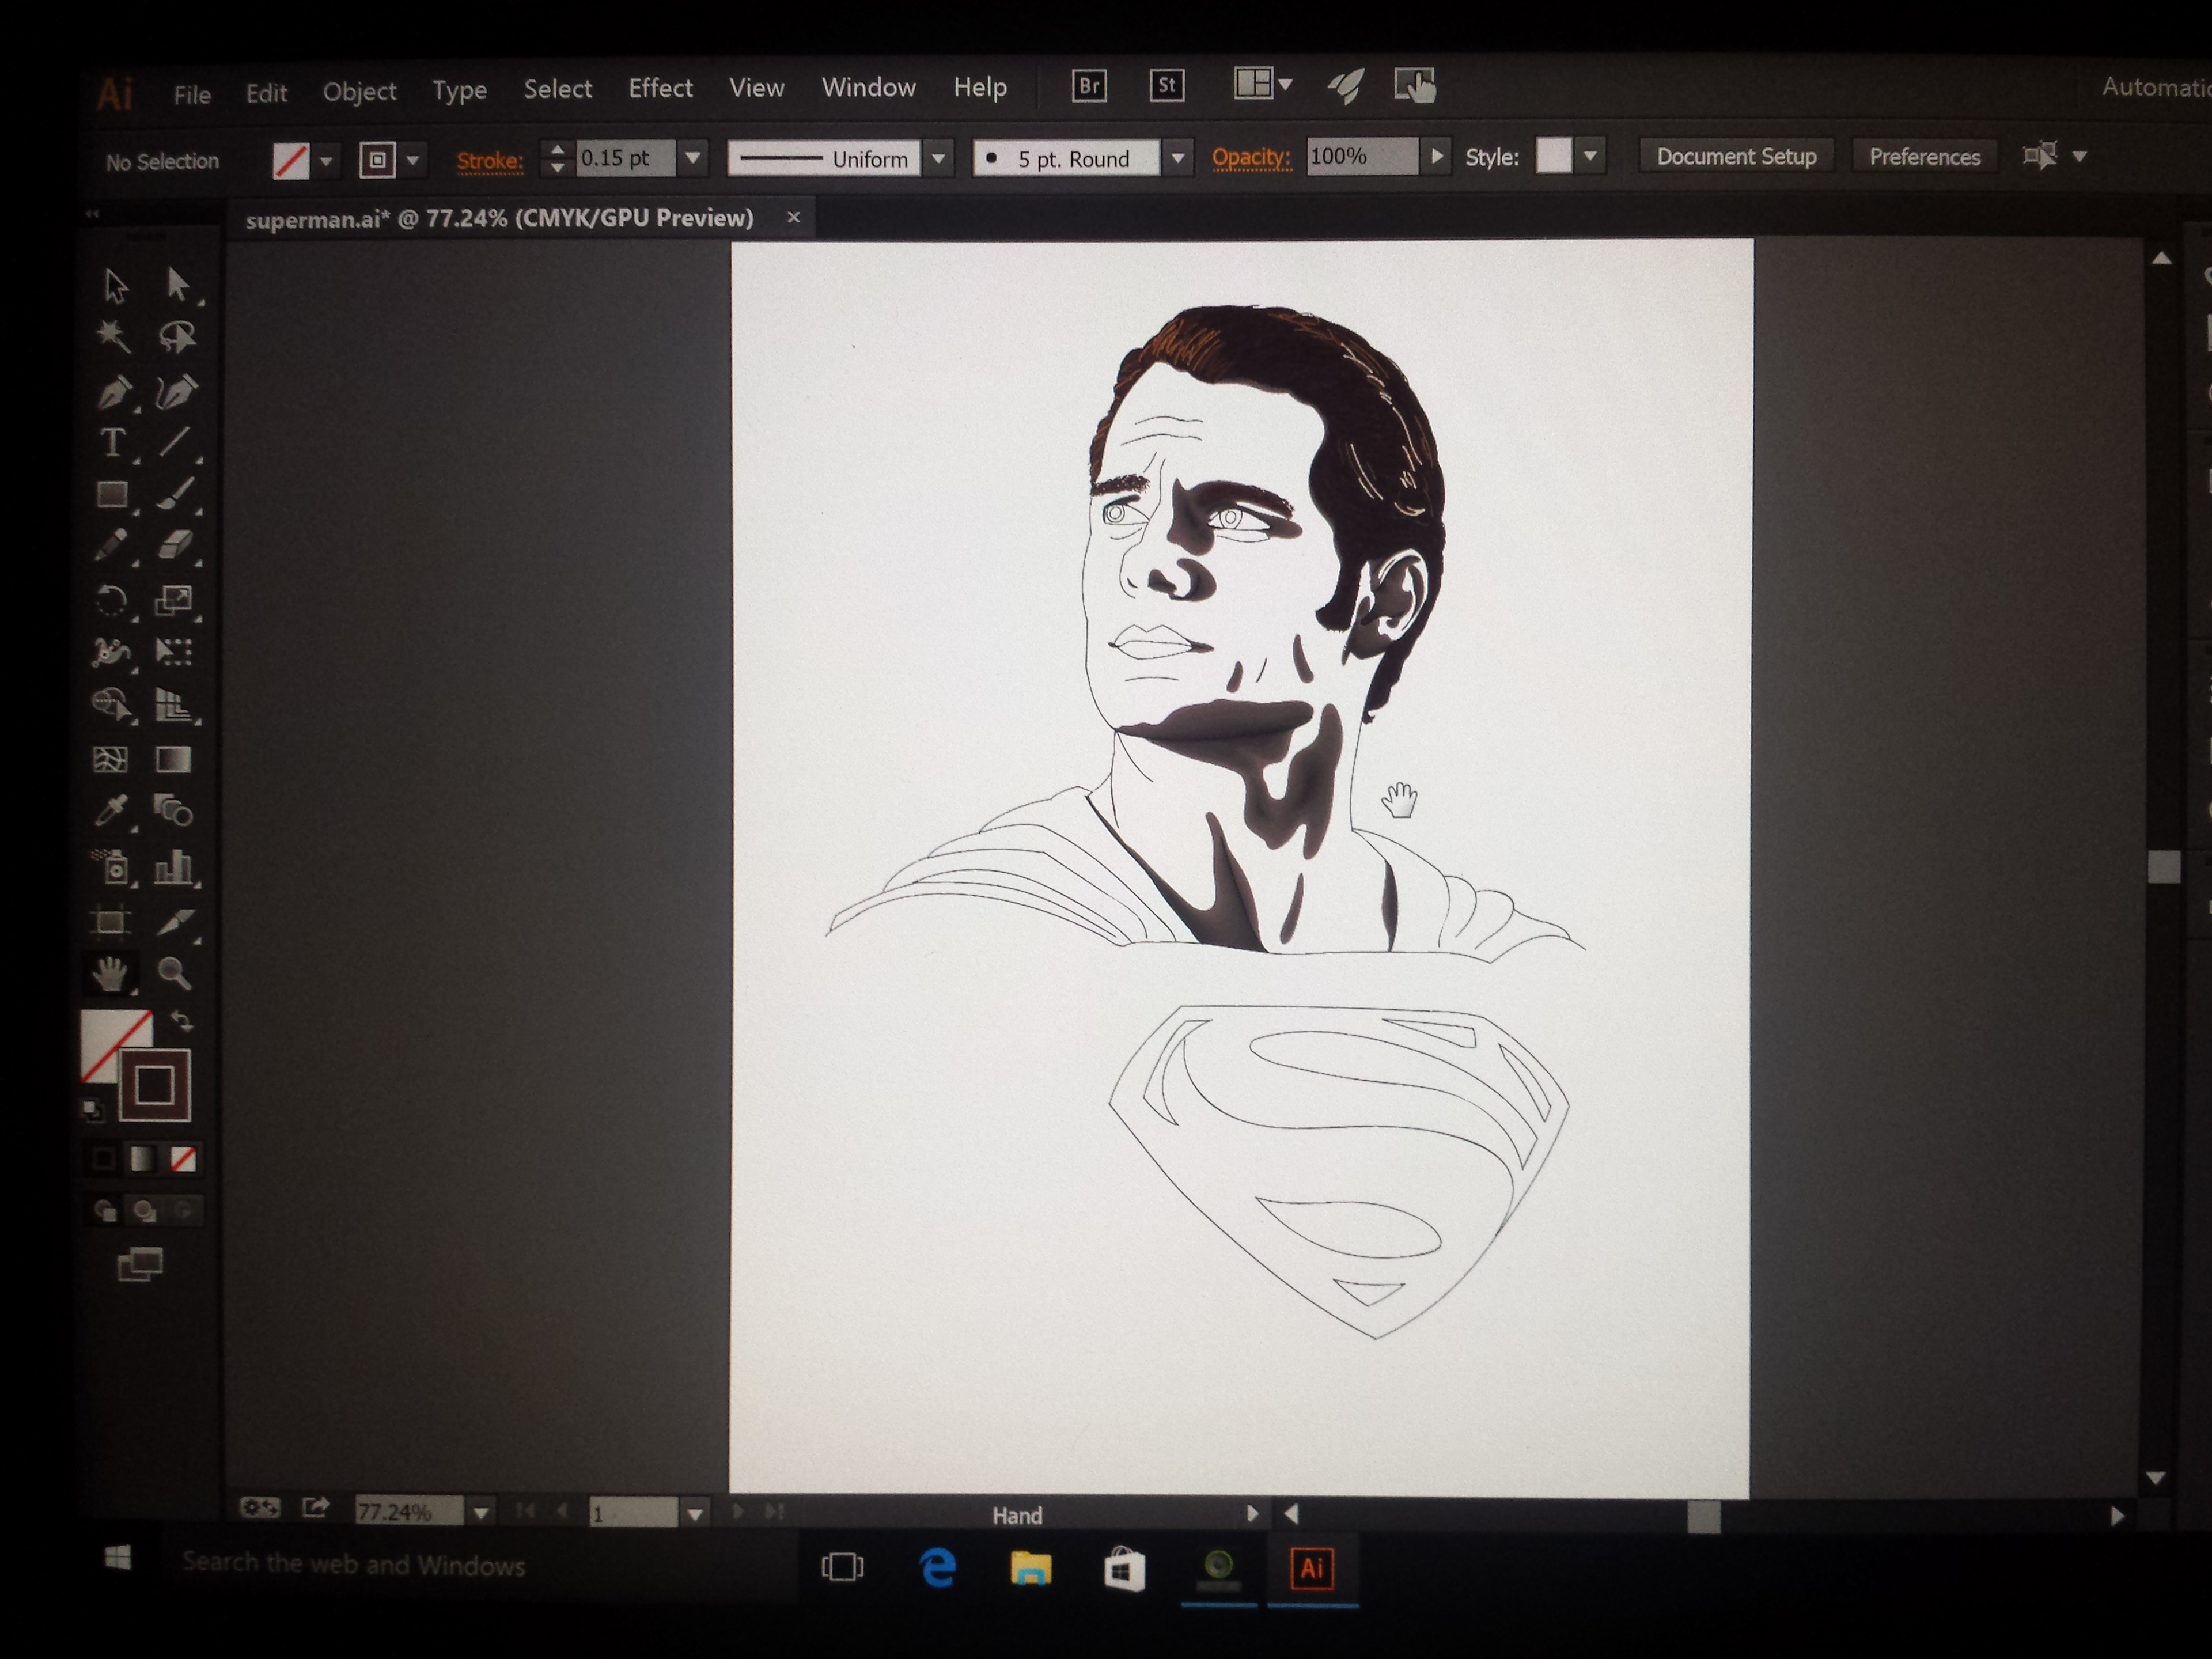Open stroke weight dropdown next to 0.15 pt
Image resolution: width=2212 pixels, height=1659 pixels.
692,158
